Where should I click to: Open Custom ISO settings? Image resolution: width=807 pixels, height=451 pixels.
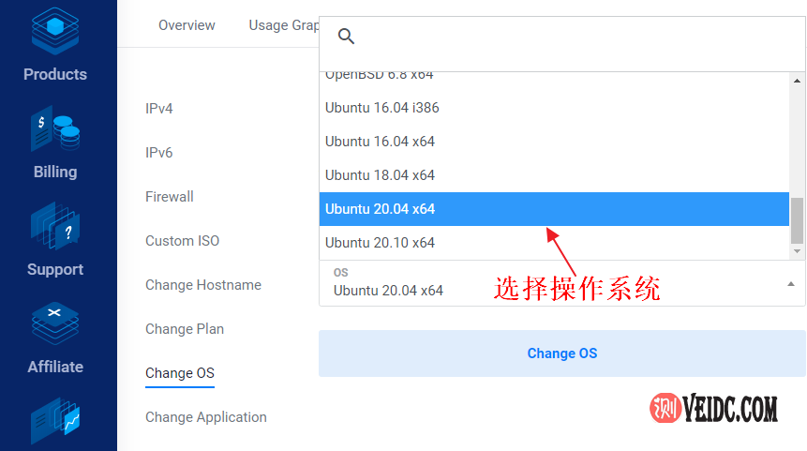click(182, 241)
